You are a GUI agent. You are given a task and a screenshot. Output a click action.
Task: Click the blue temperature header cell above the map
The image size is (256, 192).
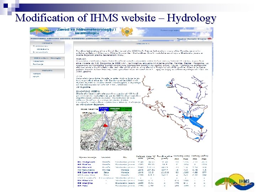[104, 109]
